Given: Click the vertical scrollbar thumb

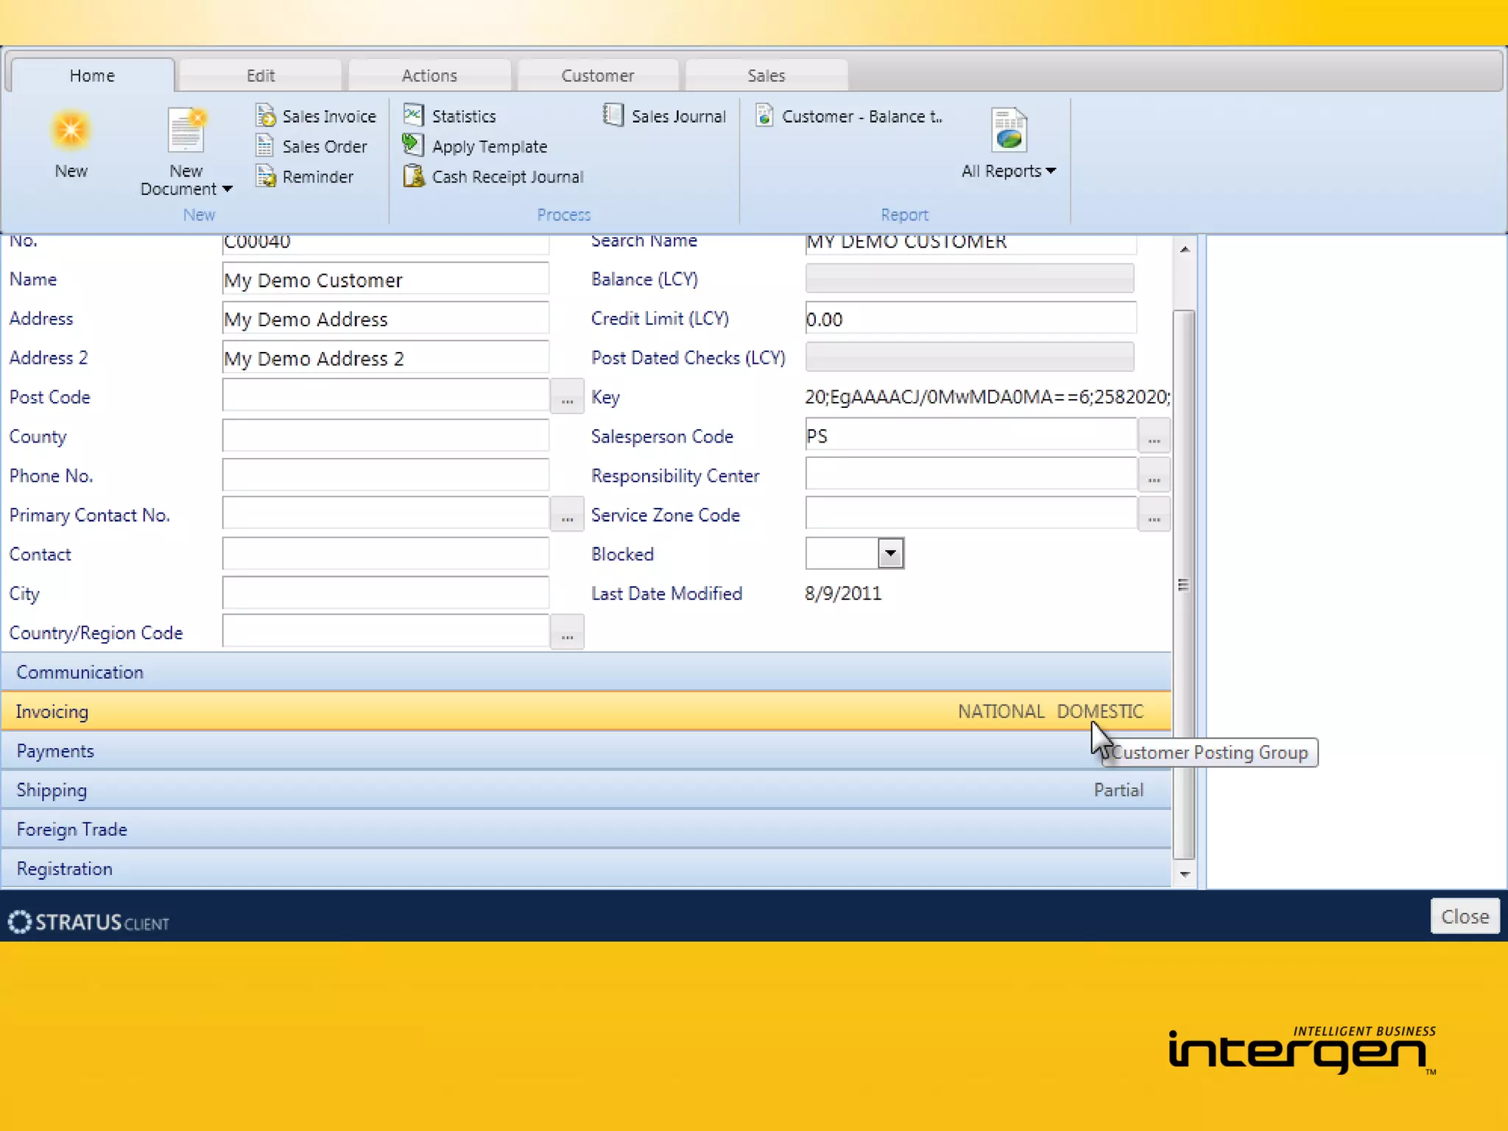Looking at the screenshot, I should pyautogui.click(x=1184, y=585).
